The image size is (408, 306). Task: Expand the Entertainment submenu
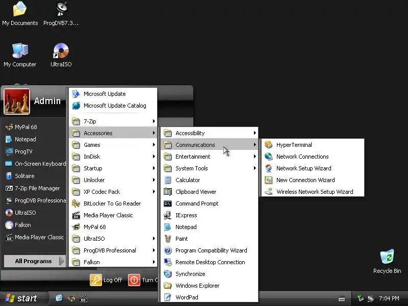(209, 157)
